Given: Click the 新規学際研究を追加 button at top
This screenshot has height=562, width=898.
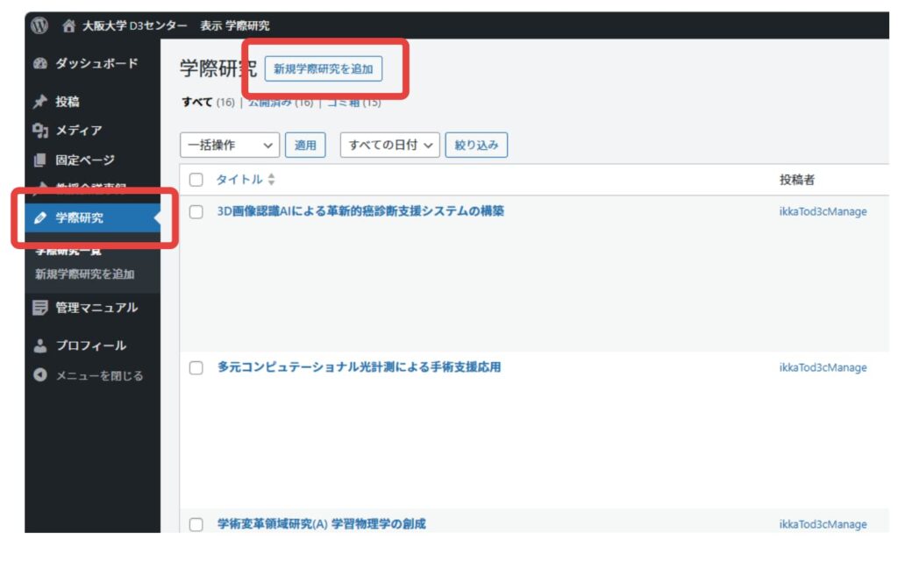Looking at the screenshot, I should [324, 68].
